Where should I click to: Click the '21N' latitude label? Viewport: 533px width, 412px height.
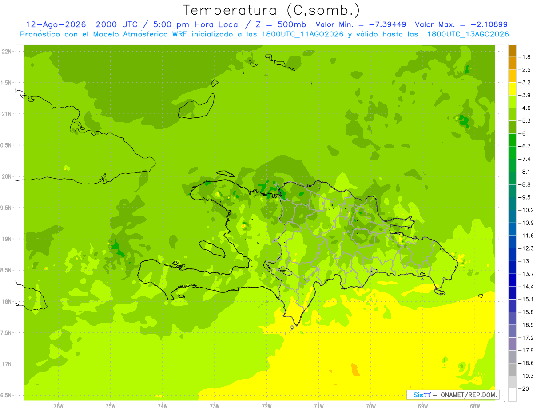pos(7,114)
